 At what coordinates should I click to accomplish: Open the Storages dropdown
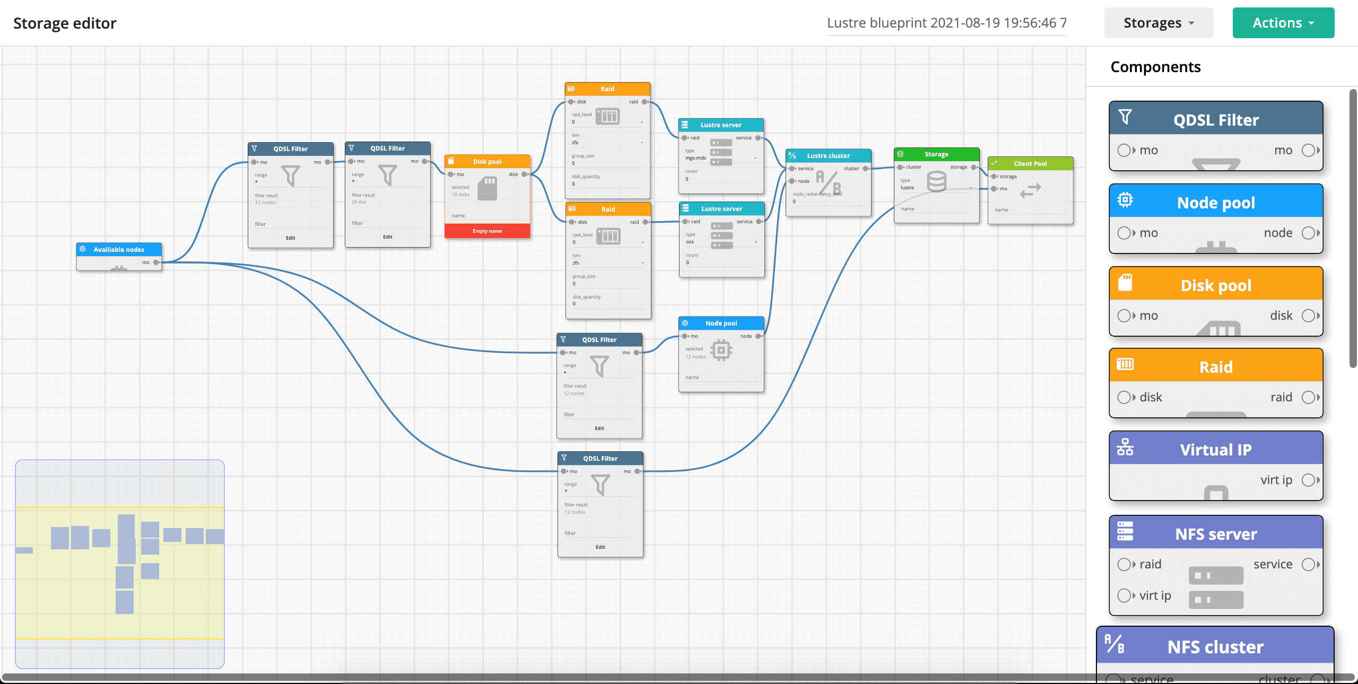click(1159, 23)
